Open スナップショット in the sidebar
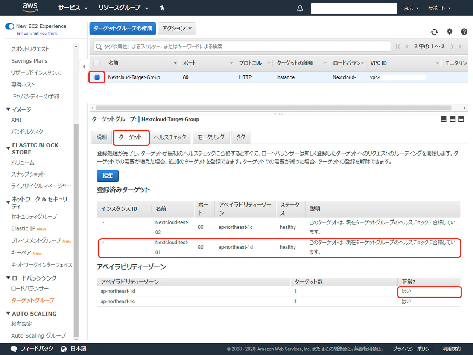Screen dimensions: 473x355 click(28, 174)
